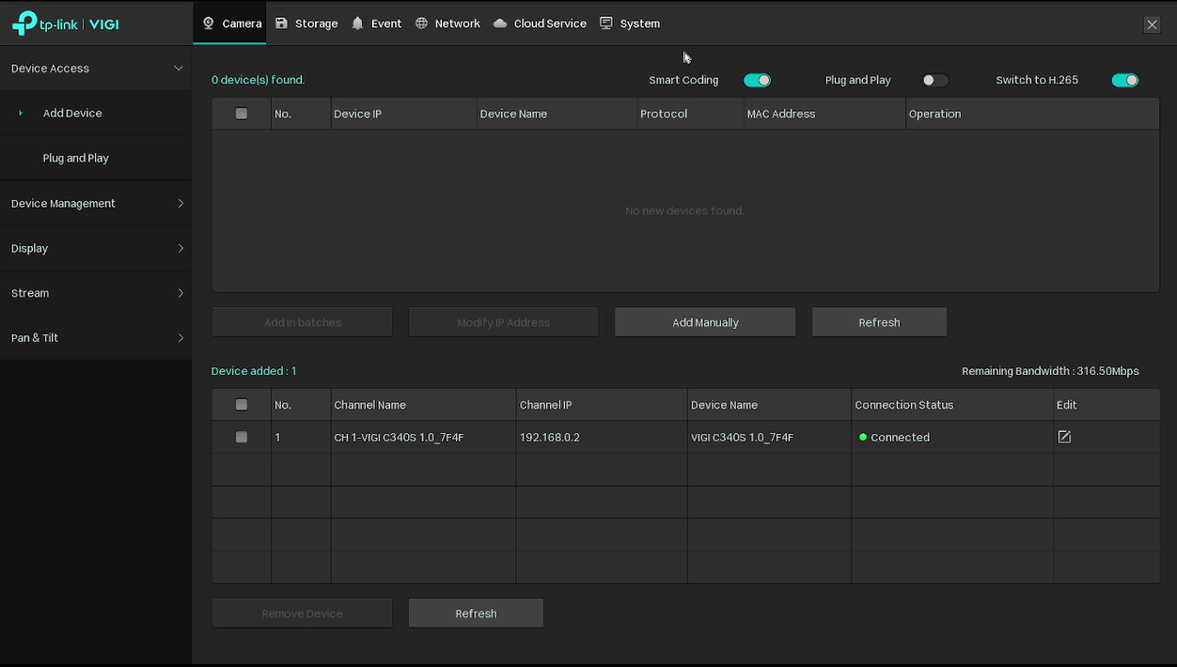1177x667 pixels.
Task: Check select-all box in found devices header
Action: [x=242, y=114]
